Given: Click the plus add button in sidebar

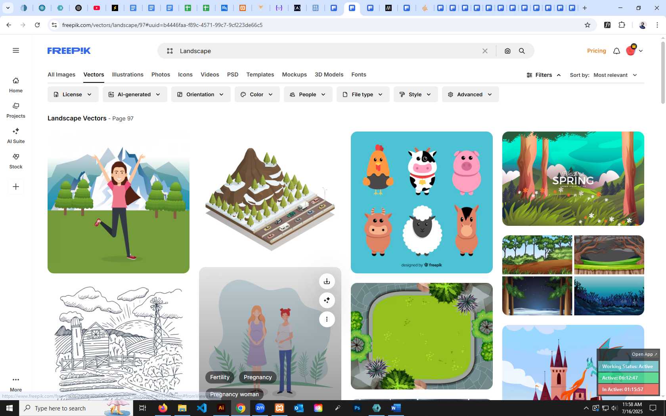Looking at the screenshot, I should click(16, 187).
